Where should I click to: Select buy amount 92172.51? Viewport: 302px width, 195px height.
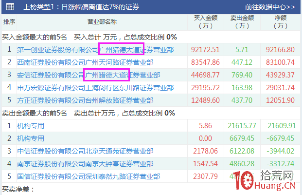pyautogui.click(x=205, y=50)
